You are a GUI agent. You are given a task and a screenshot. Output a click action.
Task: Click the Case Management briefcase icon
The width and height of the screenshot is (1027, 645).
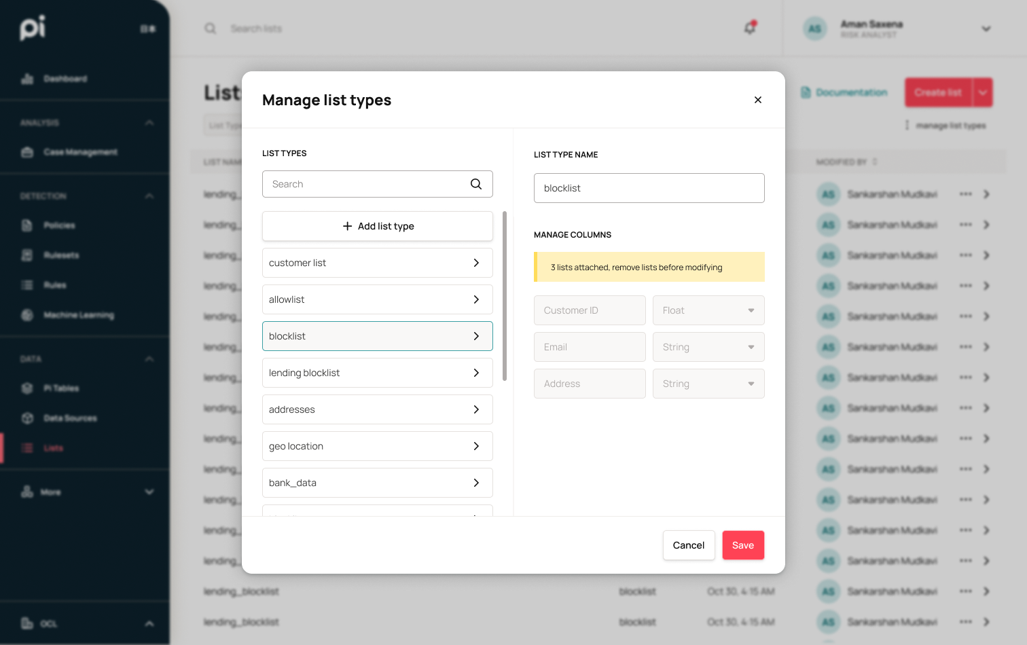[27, 152]
